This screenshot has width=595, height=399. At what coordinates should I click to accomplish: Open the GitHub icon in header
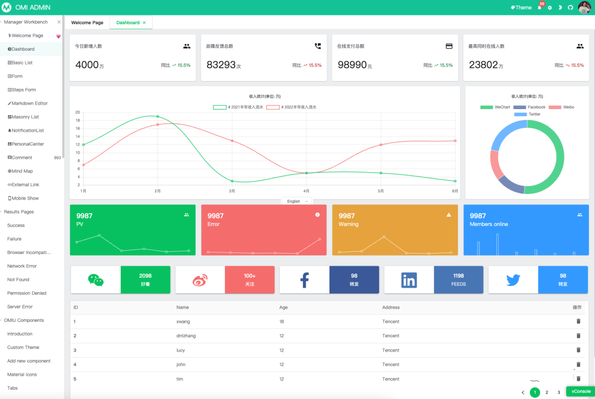[x=570, y=8]
